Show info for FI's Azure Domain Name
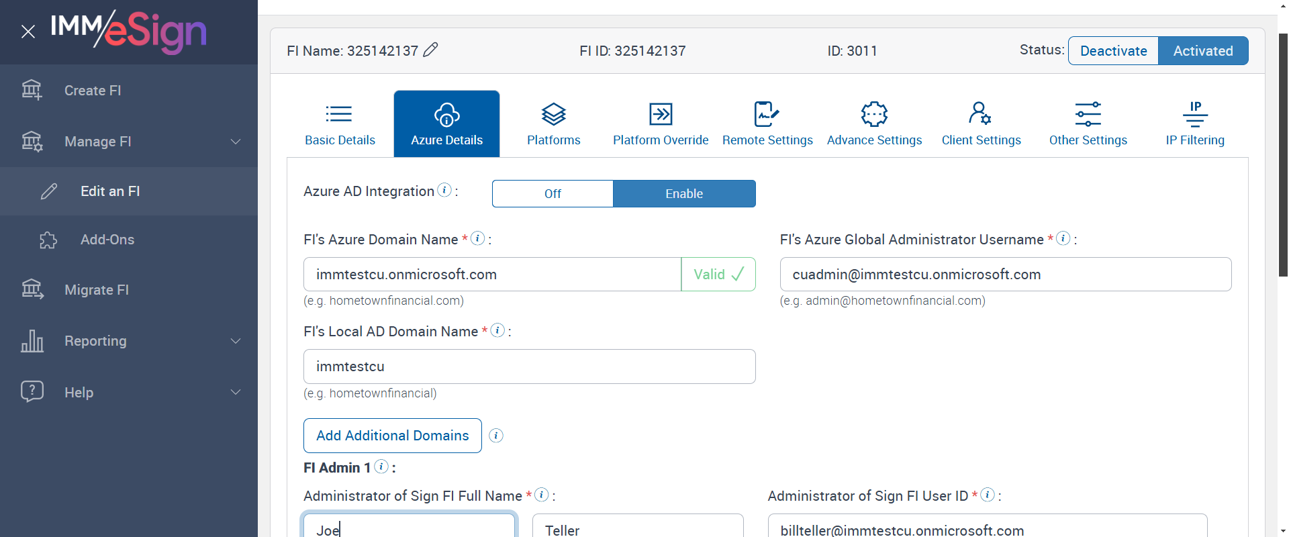The width and height of the screenshot is (1289, 537). click(477, 238)
